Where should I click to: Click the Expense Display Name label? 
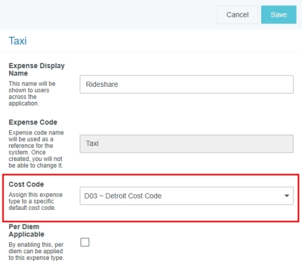pyautogui.click(x=37, y=69)
